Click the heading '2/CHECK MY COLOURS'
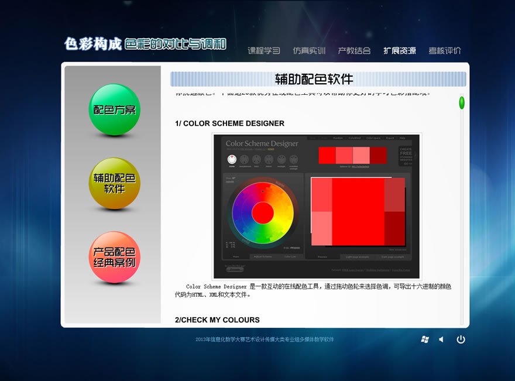515x381 pixels. click(217, 320)
